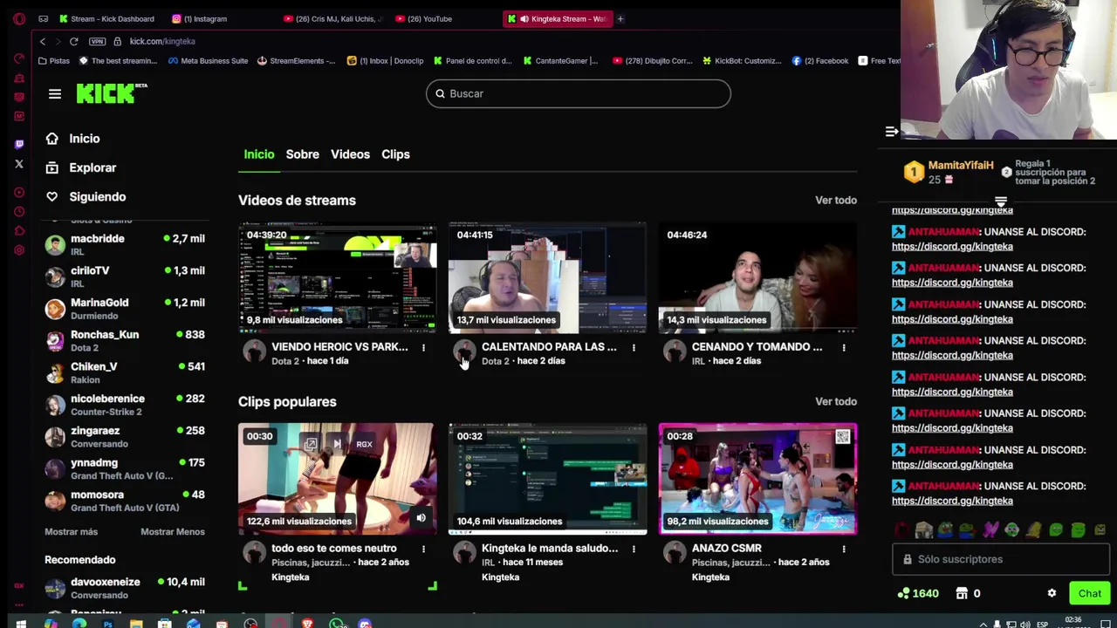
Task: Open the chat shop icon
Action: tap(962, 594)
